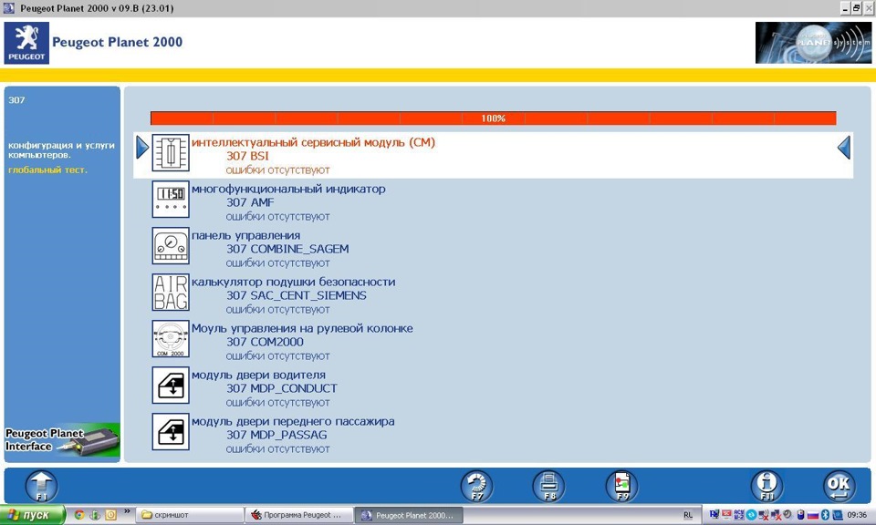Select 'многофункциональный индикатор' entry
This screenshot has height=525, width=876.
288,189
